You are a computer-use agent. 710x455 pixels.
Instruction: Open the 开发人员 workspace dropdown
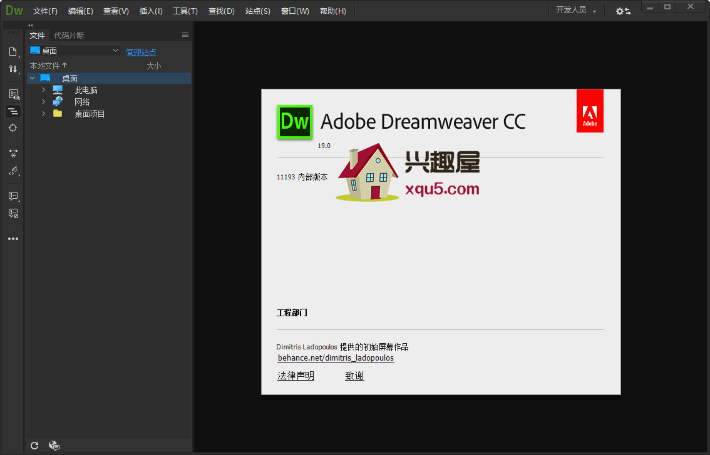coord(575,11)
